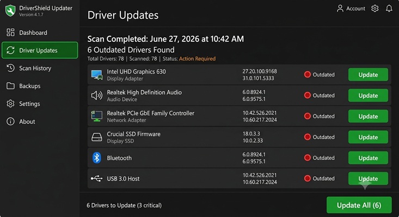399x217 pixels.
Task: Open the Backups section
Action: click(x=40, y=86)
